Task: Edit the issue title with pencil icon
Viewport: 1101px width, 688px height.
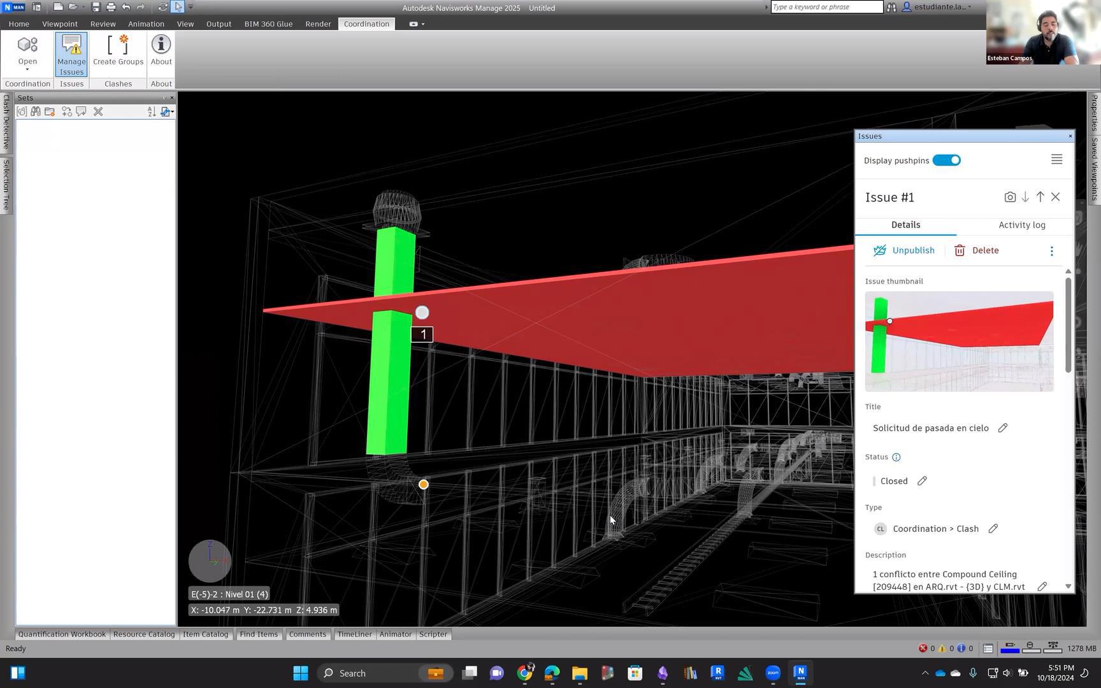Action: [1003, 428]
